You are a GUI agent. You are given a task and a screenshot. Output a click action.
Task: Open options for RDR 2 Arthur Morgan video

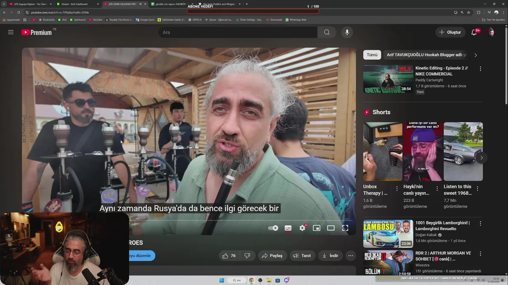(x=480, y=254)
